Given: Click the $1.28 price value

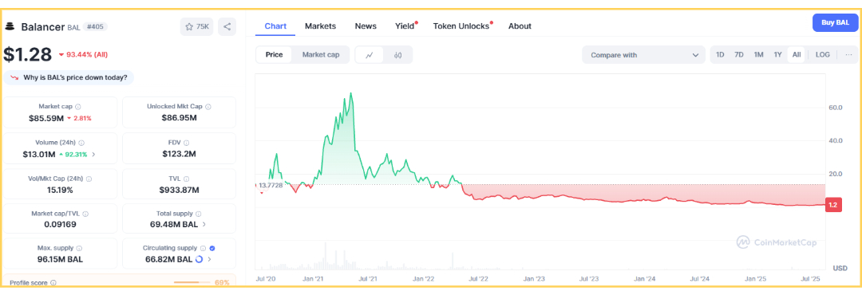Looking at the screenshot, I should tap(27, 54).
